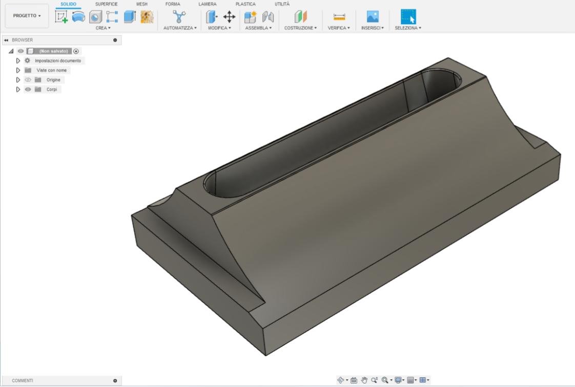The width and height of the screenshot is (575, 387).
Task: Expand the Viste con nome node
Action: (x=18, y=70)
